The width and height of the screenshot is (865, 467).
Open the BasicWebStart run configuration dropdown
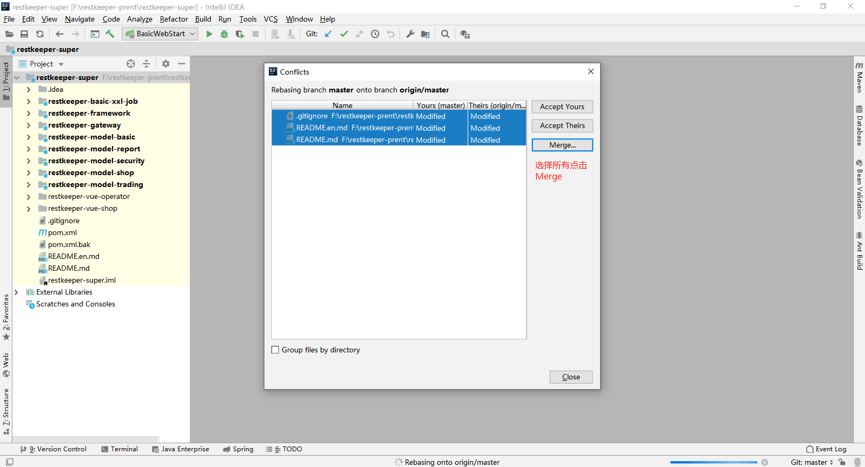coord(160,34)
